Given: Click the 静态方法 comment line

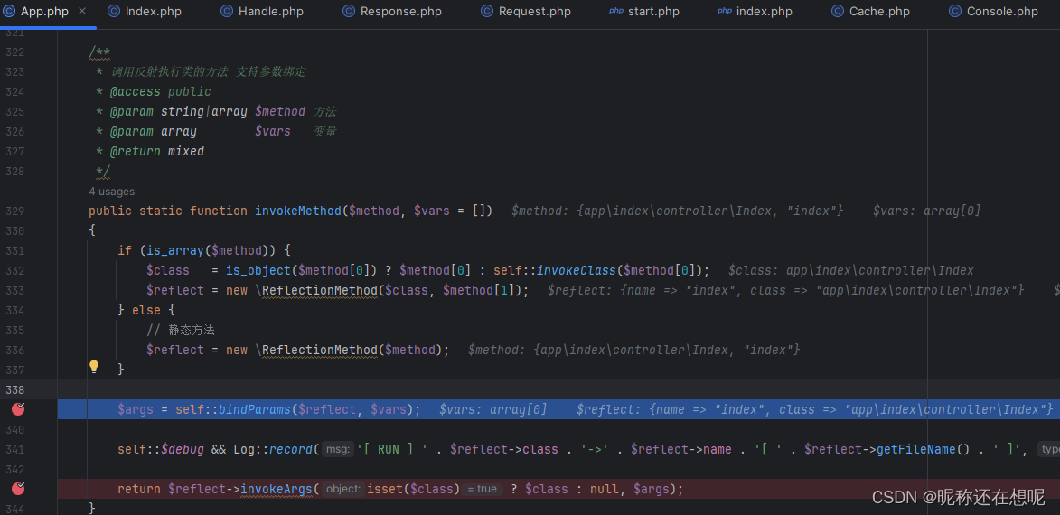Looking at the screenshot, I should pyautogui.click(x=181, y=330).
